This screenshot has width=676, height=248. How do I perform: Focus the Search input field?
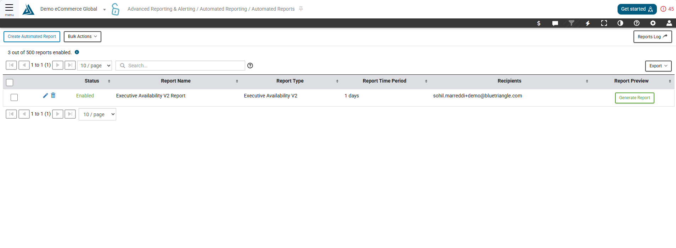(x=180, y=66)
